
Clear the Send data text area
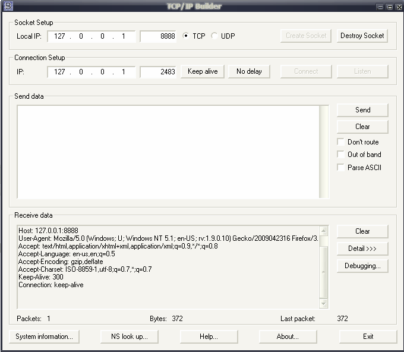tap(362, 127)
